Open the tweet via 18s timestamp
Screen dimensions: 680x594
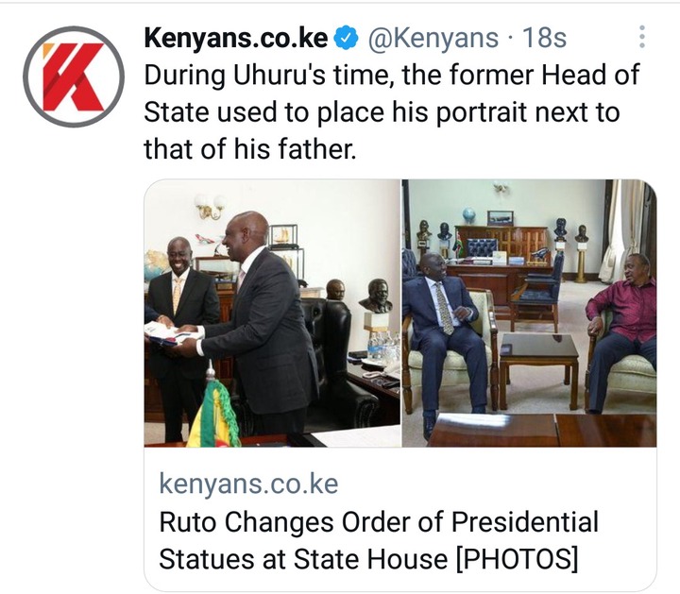[544, 38]
